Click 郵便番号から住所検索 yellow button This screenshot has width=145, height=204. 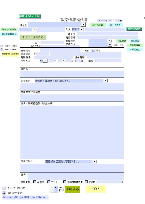10,54
